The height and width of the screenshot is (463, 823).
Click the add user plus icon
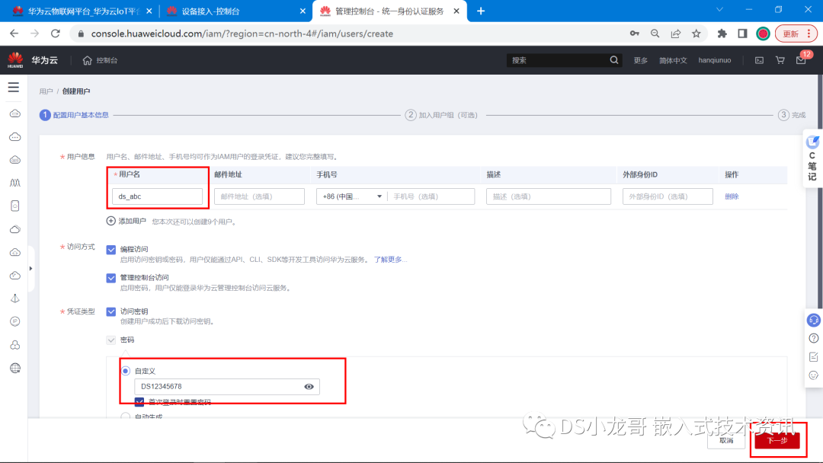pyautogui.click(x=110, y=221)
